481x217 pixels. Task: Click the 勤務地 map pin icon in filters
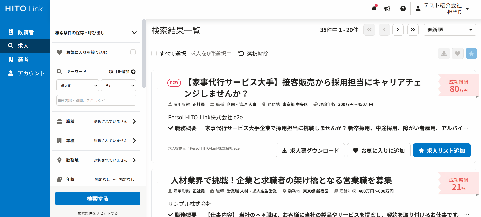[59, 160]
